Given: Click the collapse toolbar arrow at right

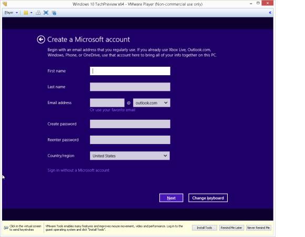Looking at the screenshot, I should 270,13.
